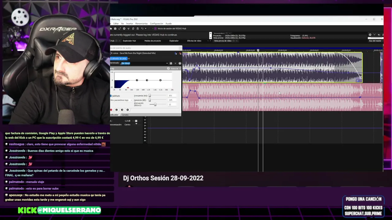
Task: Click the pan slider set to Centro
Action: tap(136, 124)
